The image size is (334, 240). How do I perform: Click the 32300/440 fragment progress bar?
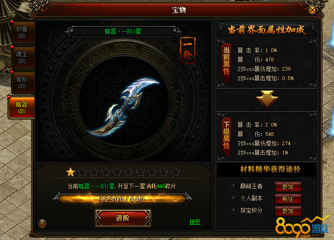pyautogui.click(x=122, y=199)
